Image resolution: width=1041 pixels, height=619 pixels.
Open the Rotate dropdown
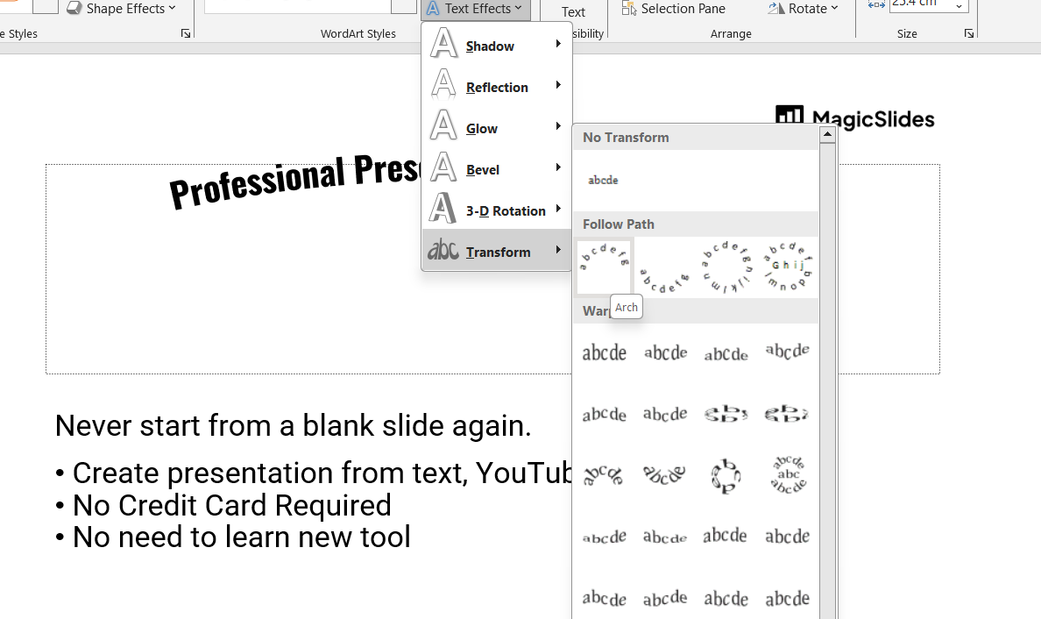coord(804,9)
